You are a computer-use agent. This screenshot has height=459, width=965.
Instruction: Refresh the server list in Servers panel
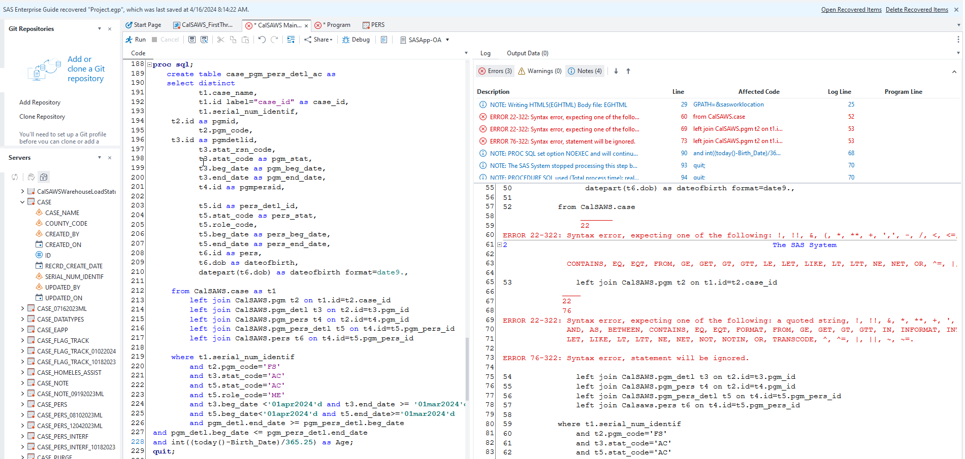pos(15,176)
